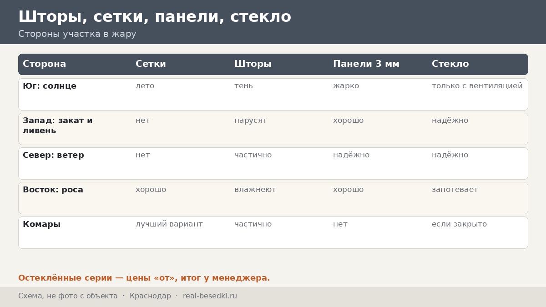
Task: Click the "если закрыто" cell
Action: (x=460, y=224)
